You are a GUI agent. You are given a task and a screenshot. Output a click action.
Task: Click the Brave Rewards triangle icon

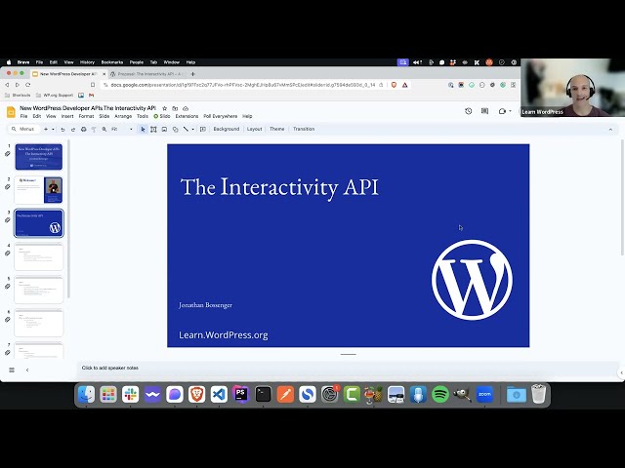coord(404,85)
